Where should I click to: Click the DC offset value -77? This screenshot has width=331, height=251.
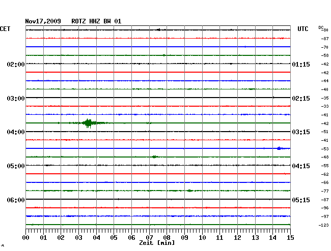tap(325, 191)
